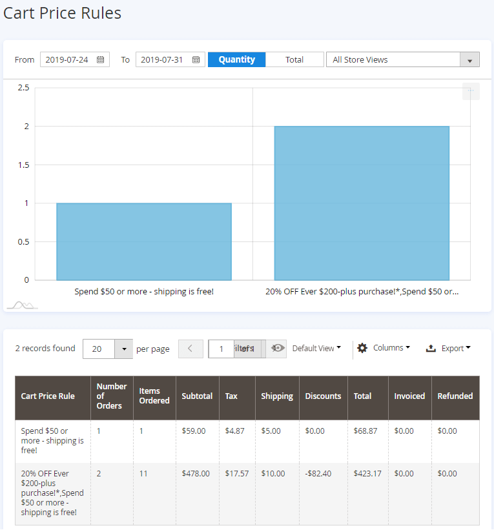Viewport: 494px width, 530px height.
Task: Open the To date calendar picker icon
Action: 196,59
